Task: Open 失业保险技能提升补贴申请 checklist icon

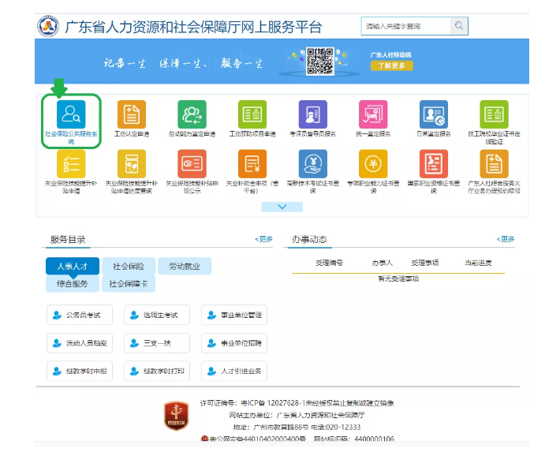Action: coord(71,163)
